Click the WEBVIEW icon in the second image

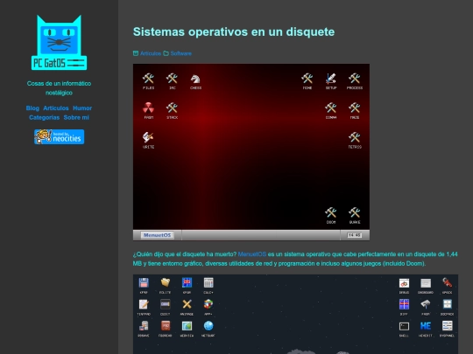coord(187,329)
